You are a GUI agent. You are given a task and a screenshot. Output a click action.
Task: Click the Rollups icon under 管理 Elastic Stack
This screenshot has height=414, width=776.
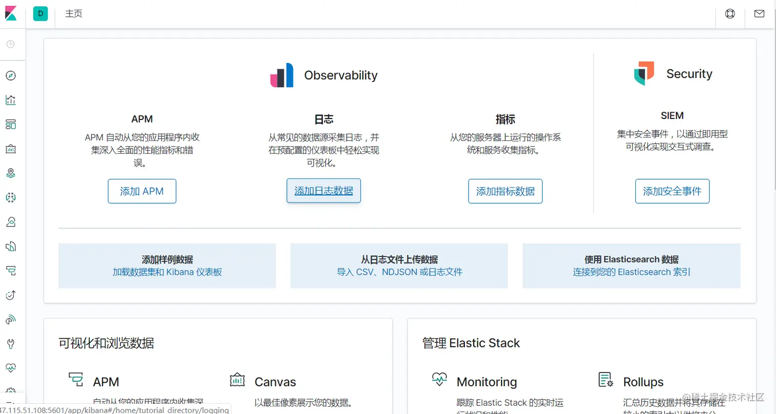tap(606, 380)
